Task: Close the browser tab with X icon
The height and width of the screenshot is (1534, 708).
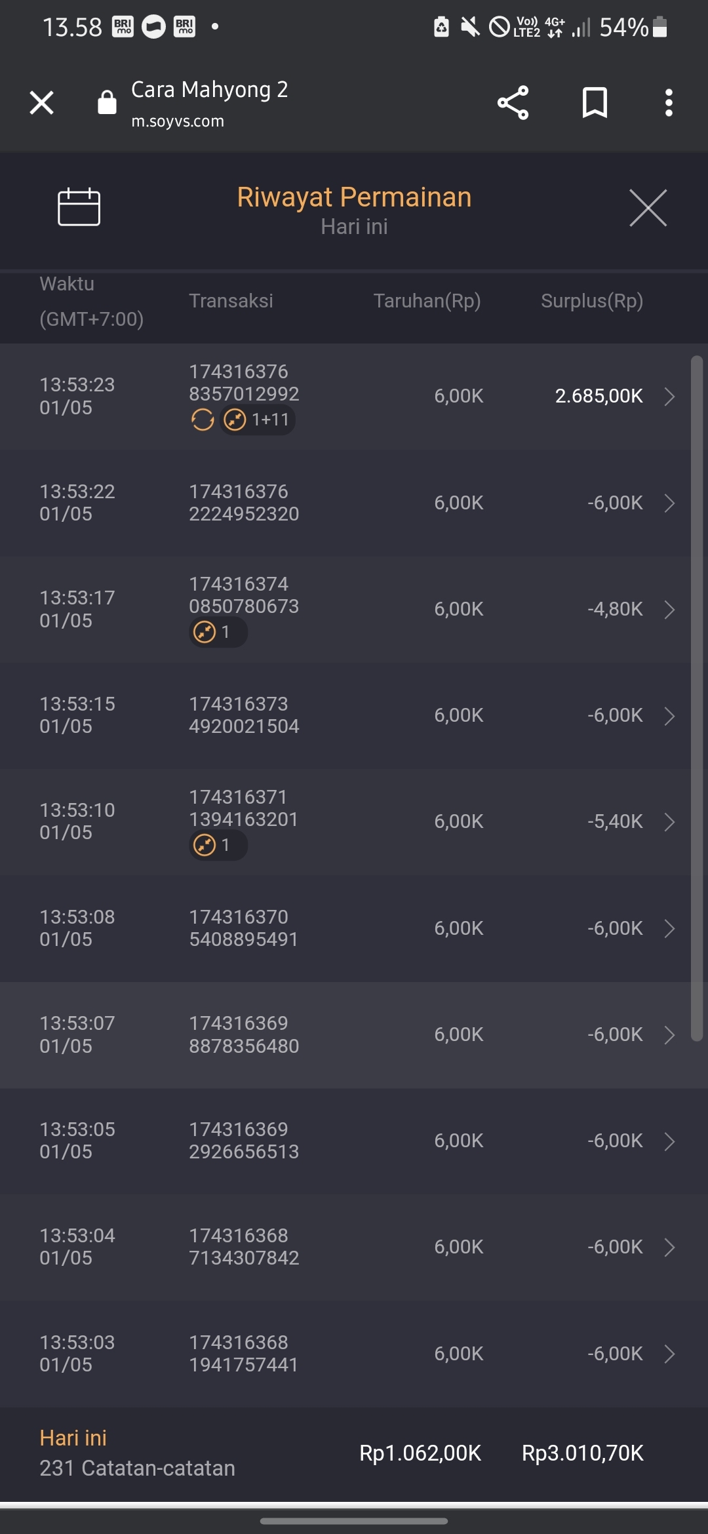Action: (42, 103)
